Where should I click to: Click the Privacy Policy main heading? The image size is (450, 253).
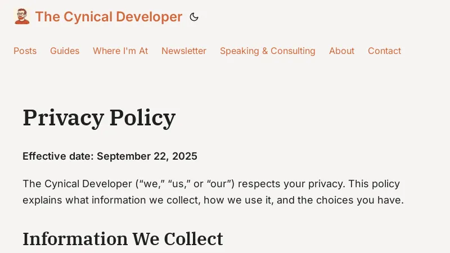pyautogui.click(x=99, y=118)
